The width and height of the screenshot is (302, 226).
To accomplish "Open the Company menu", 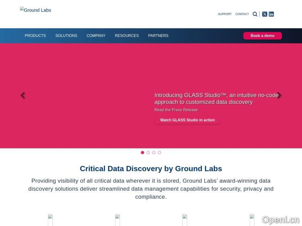I will pyautogui.click(x=96, y=35).
